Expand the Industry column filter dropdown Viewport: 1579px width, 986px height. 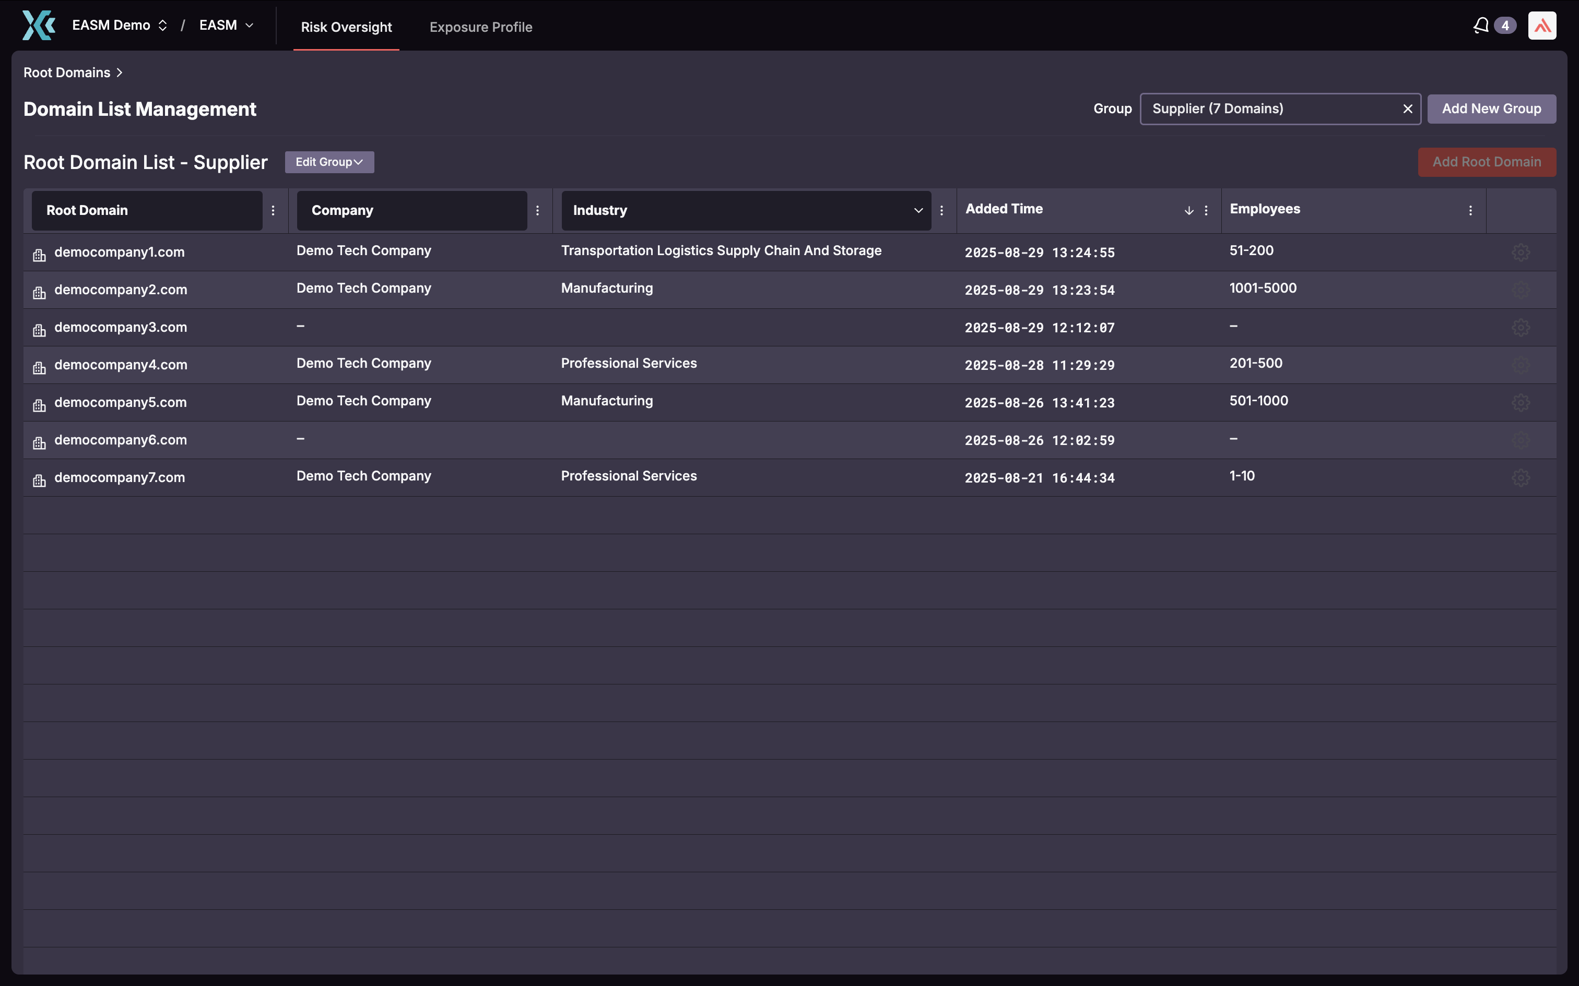tap(917, 210)
